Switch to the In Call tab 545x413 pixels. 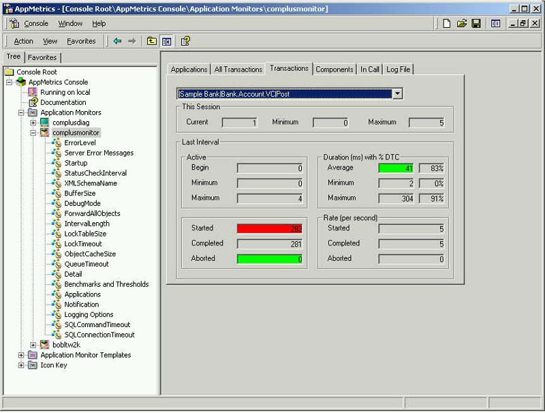pyautogui.click(x=369, y=70)
